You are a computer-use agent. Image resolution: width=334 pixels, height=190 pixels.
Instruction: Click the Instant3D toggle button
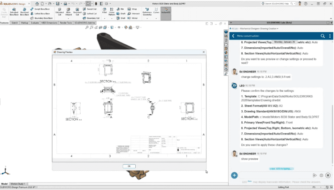[x=166, y=12]
